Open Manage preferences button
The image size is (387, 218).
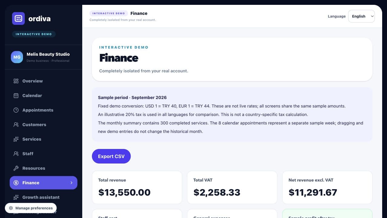coord(31,208)
